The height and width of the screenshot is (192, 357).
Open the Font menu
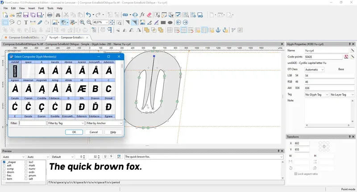click(x=41, y=8)
